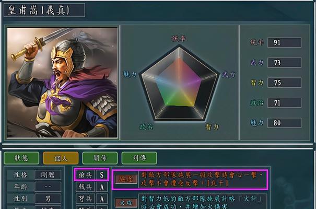Switch to the 狀態 tab

coord(21,158)
